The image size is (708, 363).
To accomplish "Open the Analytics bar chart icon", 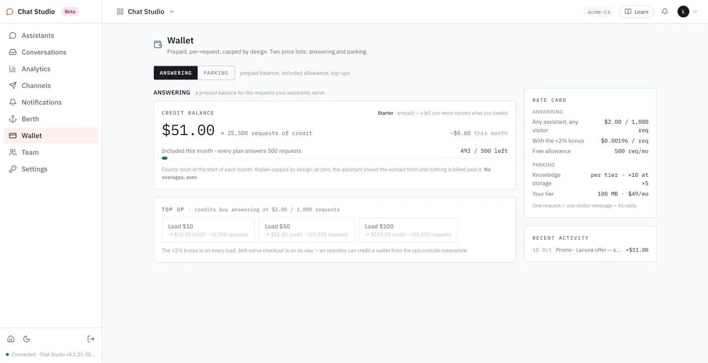I will tap(13, 69).
